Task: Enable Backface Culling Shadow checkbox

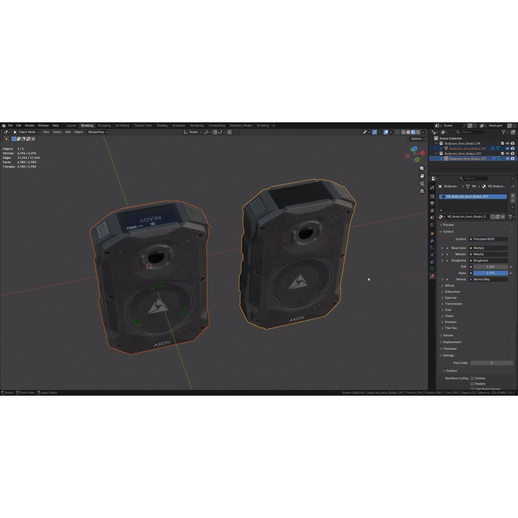Action: (472, 384)
